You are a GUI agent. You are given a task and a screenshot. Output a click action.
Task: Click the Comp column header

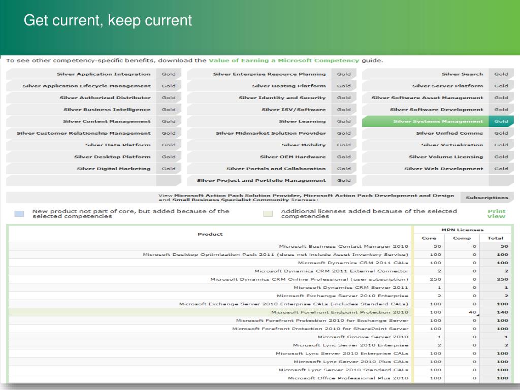462,238
